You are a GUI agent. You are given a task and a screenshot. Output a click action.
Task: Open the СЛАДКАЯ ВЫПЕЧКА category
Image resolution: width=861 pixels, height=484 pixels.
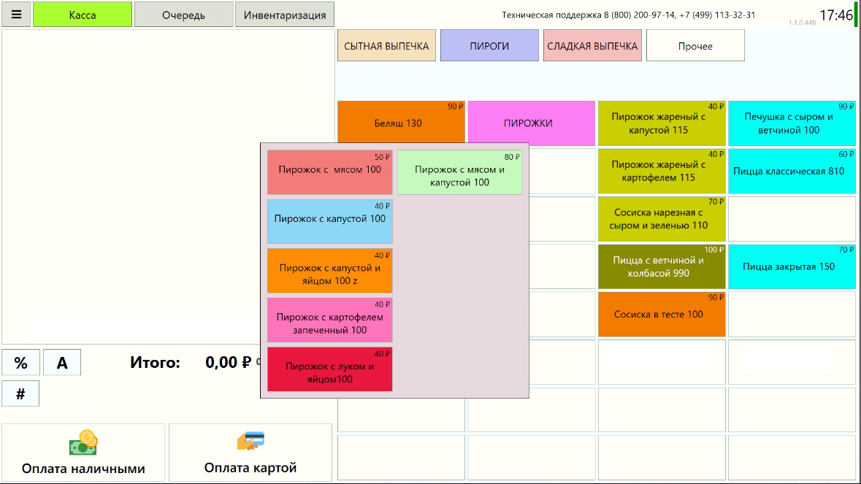[592, 46]
